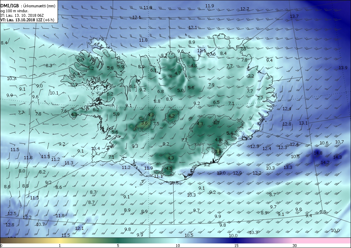
Task: Click the "12.5" value on the map
Action: tap(12, 213)
